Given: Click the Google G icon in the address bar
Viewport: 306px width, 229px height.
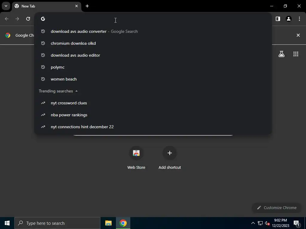Looking at the screenshot, I should 43,19.
